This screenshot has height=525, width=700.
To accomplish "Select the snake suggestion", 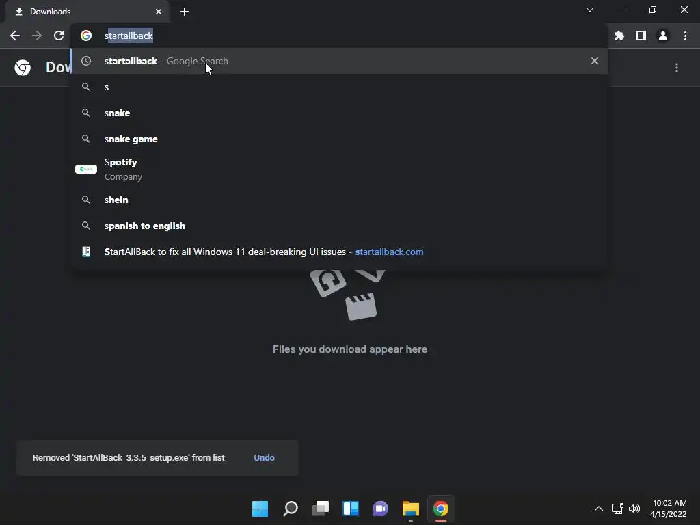I will pyautogui.click(x=339, y=113).
